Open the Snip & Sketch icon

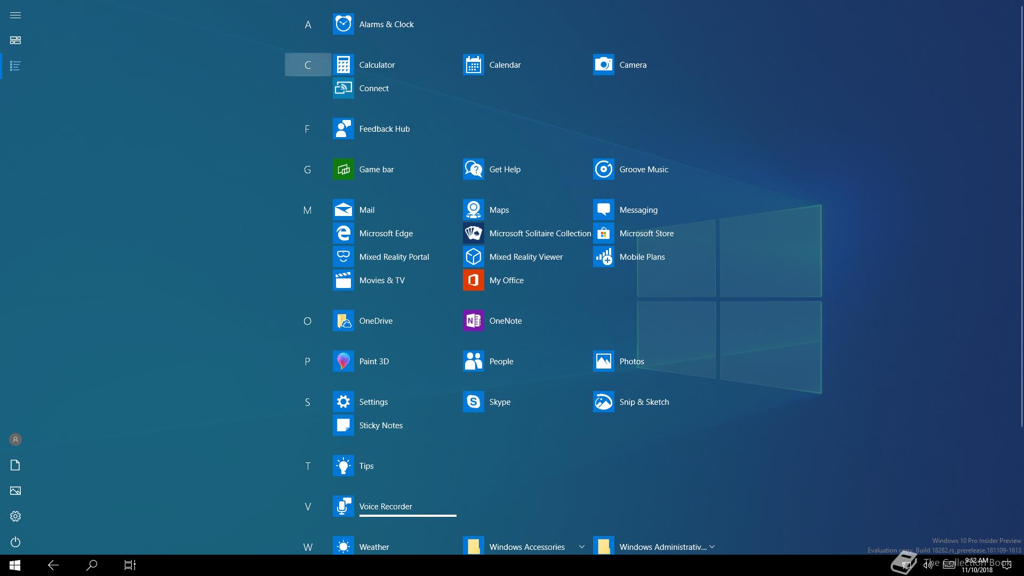point(603,402)
